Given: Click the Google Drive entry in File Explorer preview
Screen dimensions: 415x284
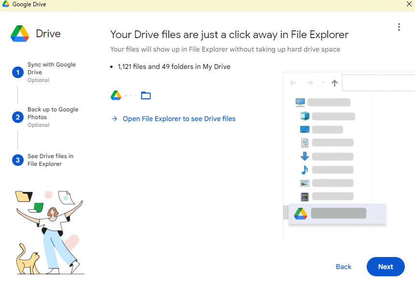Looking at the screenshot, I should (337, 214).
